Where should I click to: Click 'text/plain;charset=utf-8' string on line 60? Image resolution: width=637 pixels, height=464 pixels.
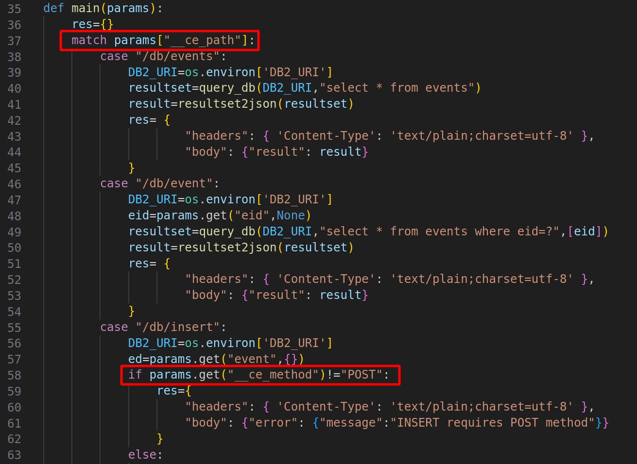coord(482,407)
